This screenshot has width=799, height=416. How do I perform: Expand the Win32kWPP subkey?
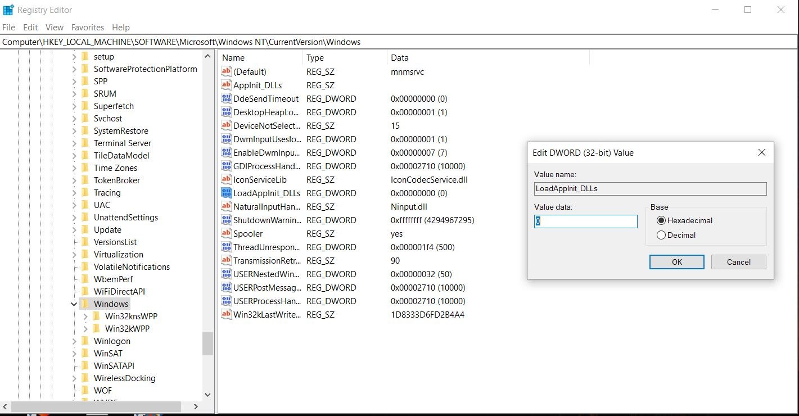pos(85,328)
